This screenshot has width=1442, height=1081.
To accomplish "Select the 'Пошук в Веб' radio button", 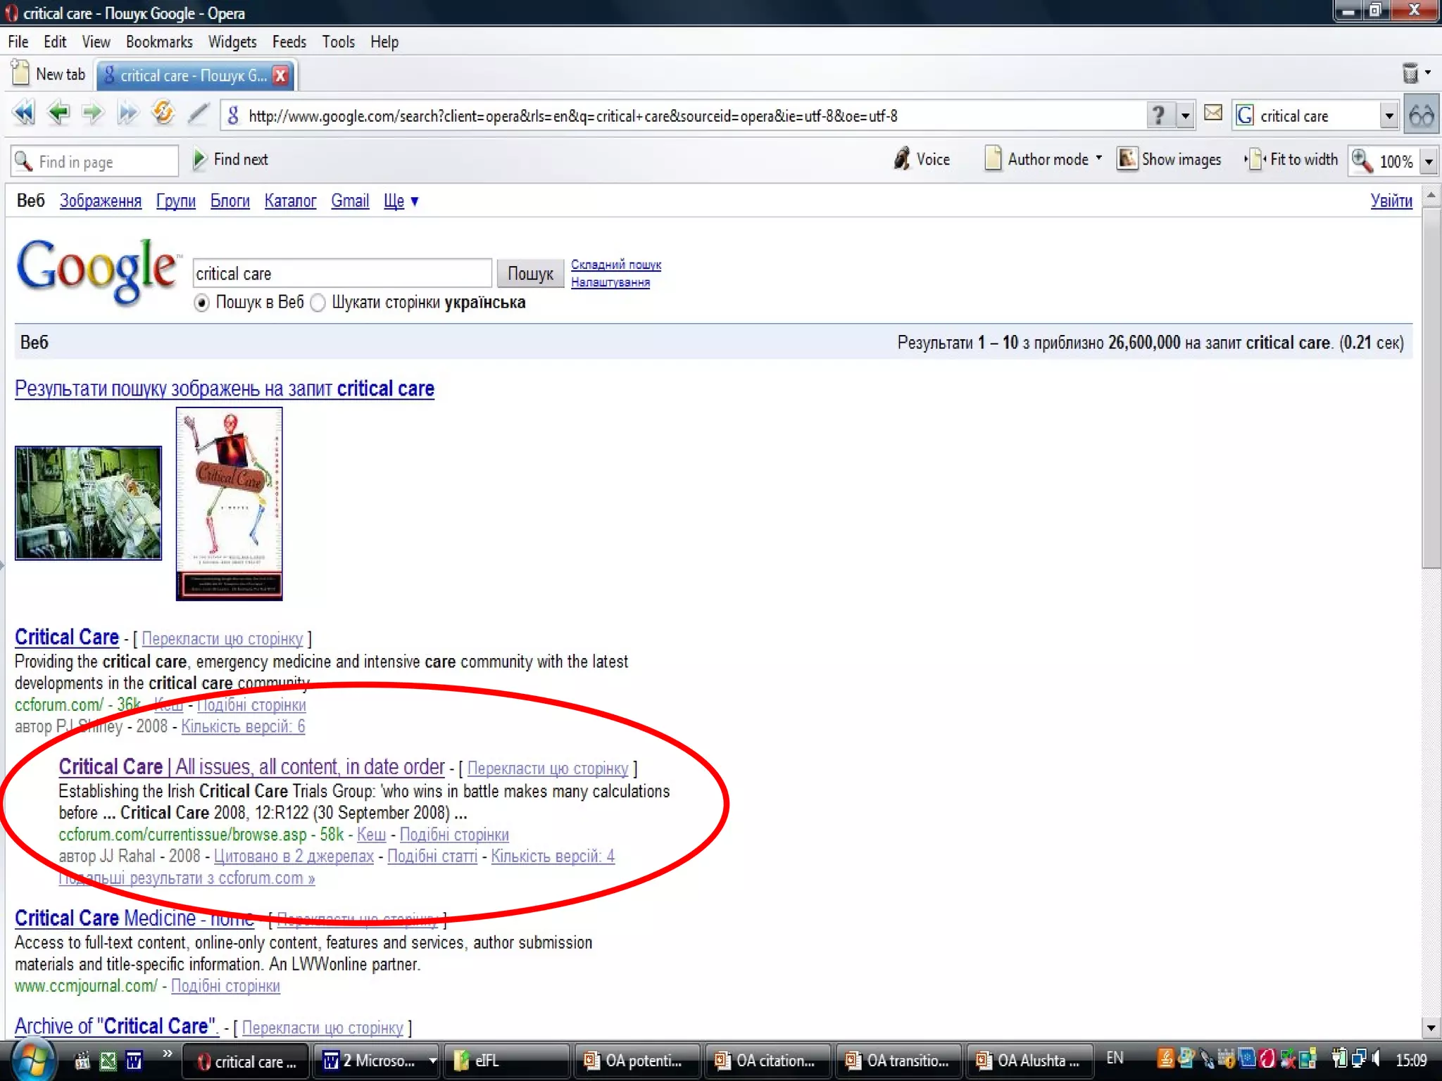I will pos(201,303).
